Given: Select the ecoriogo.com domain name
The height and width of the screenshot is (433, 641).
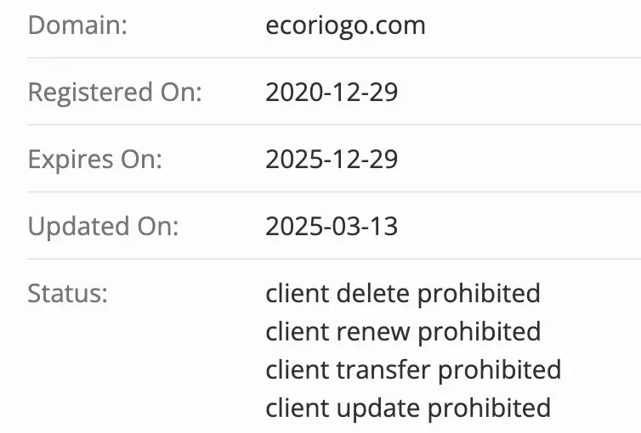Looking at the screenshot, I should pos(345,25).
